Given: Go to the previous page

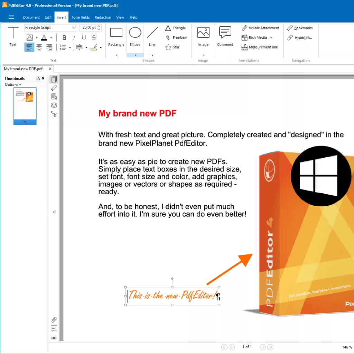Looking at the screenshot, I should [232, 347].
